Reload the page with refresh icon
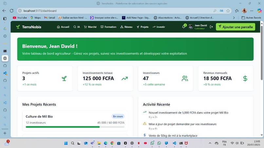264x148 pixels. click(11, 11)
